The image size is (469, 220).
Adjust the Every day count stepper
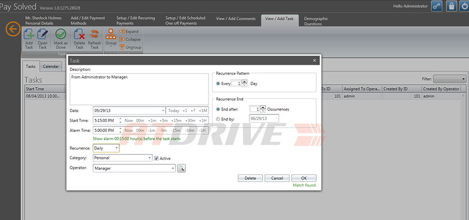(x=244, y=83)
